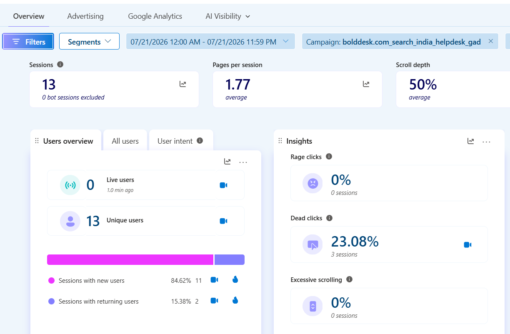This screenshot has width=510, height=334.
Task: Show info about Excessive scrolling
Action: pyautogui.click(x=349, y=279)
